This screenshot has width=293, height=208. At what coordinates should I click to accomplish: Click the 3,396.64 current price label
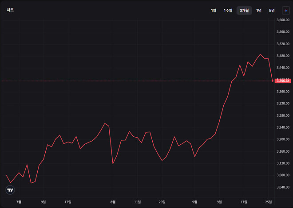point(283,81)
